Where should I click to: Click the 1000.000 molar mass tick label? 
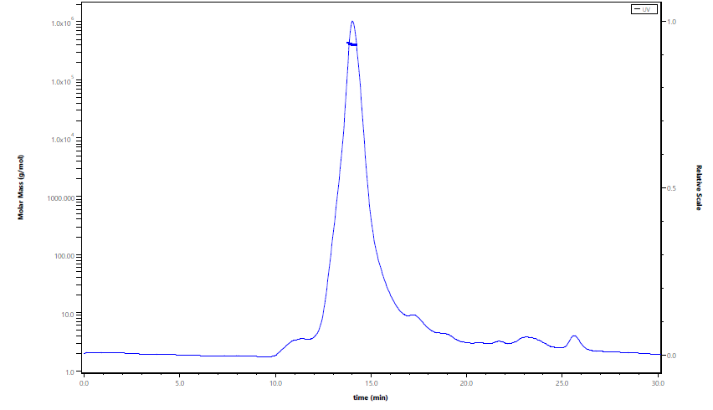(x=61, y=198)
